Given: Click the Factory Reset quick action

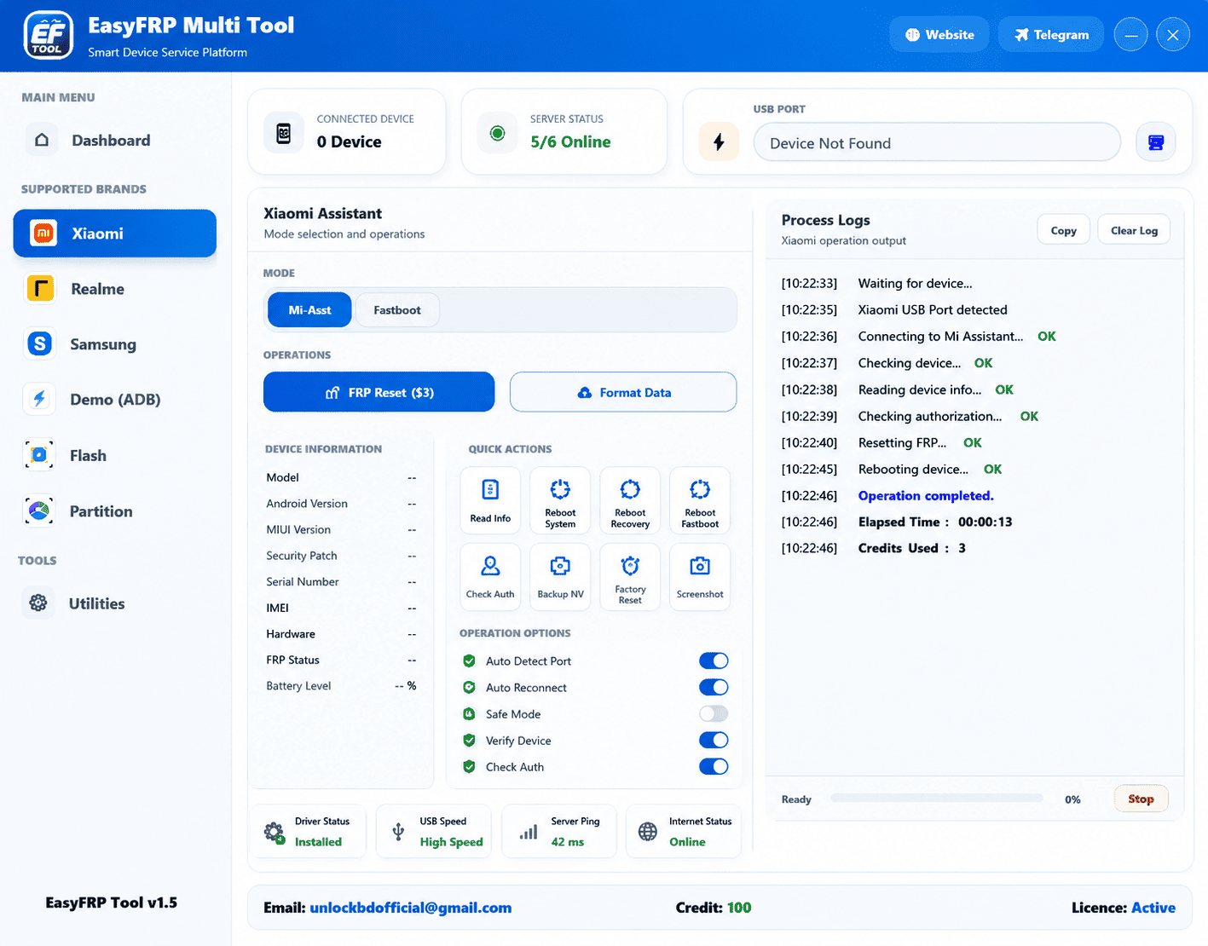Looking at the screenshot, I should tap(630, 577).
